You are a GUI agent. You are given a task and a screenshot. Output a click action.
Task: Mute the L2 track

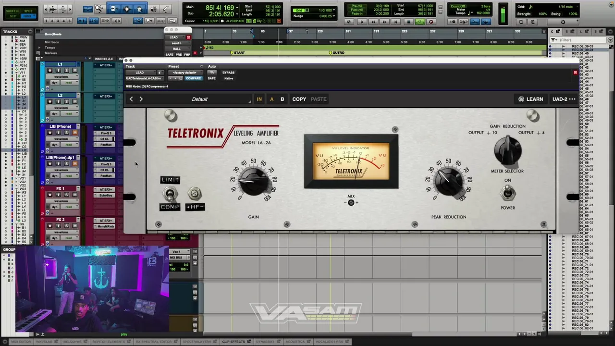(74, 101)
